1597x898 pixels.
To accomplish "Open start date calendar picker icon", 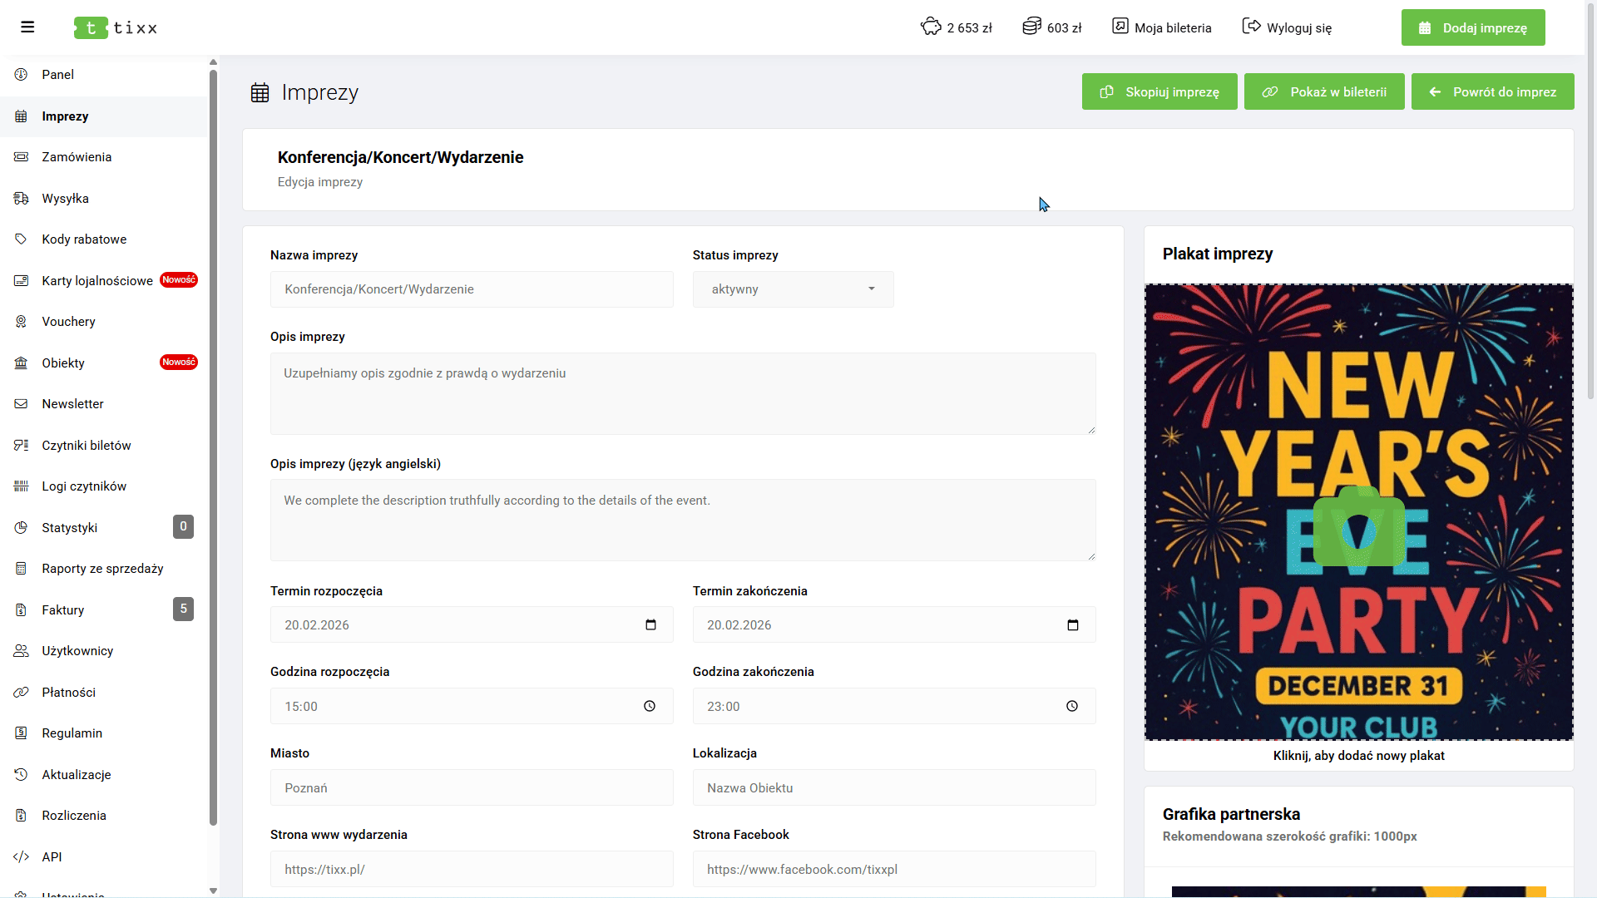I will [650, 624].
